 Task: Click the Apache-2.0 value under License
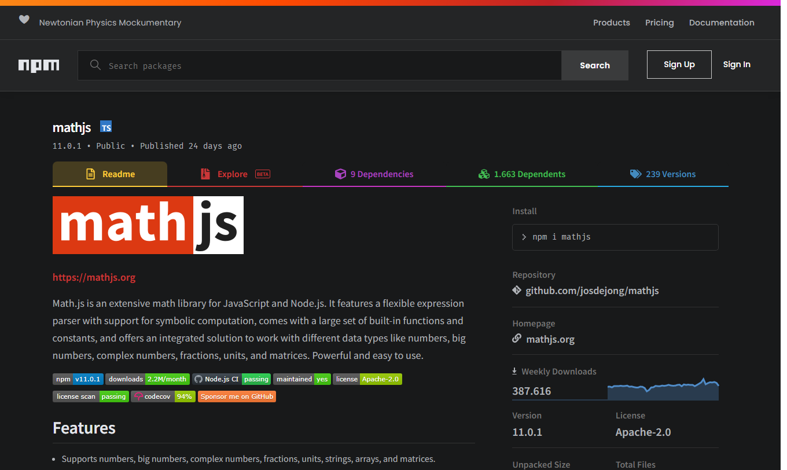643,432
